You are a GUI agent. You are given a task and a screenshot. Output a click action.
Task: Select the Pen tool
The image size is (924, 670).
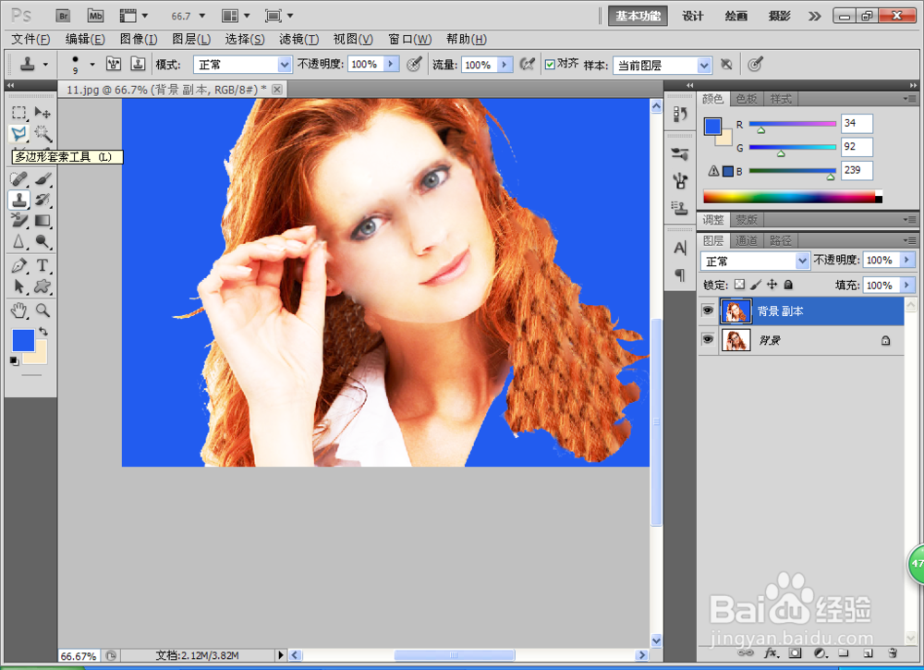click(18, 266)
